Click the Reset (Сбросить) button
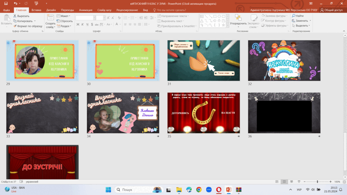Viewport: 347px width, 195px height. (65, 21)
